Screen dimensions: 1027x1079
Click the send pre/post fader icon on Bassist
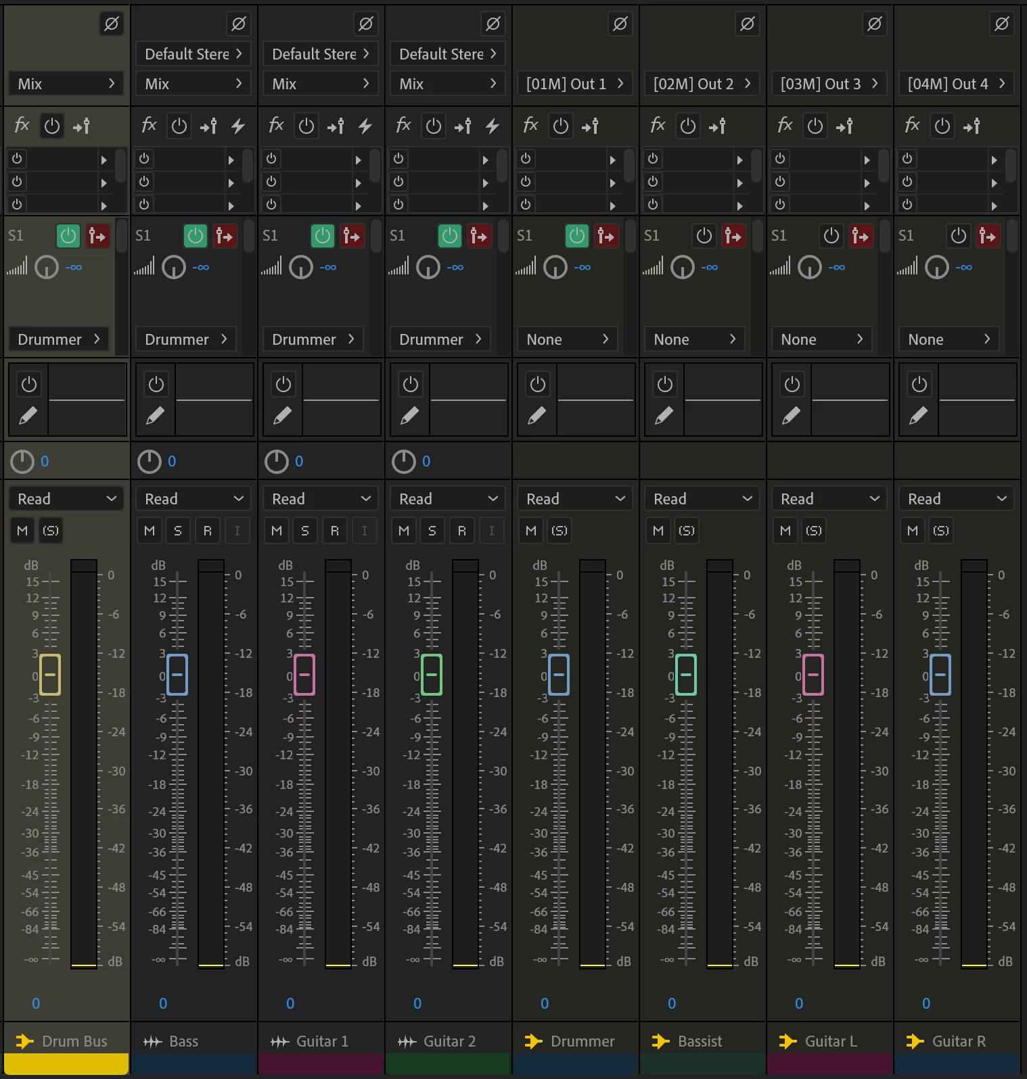pyautogui.click(x=733, y=236)
